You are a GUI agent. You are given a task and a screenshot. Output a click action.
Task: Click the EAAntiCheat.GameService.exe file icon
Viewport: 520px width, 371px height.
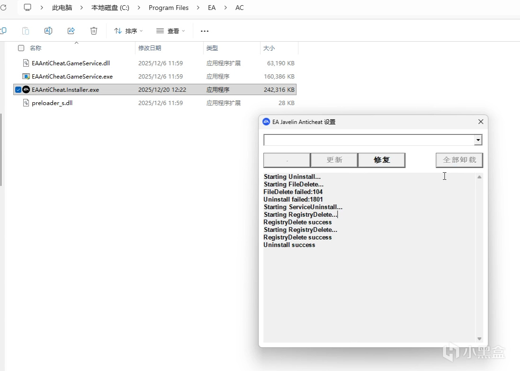26,76
